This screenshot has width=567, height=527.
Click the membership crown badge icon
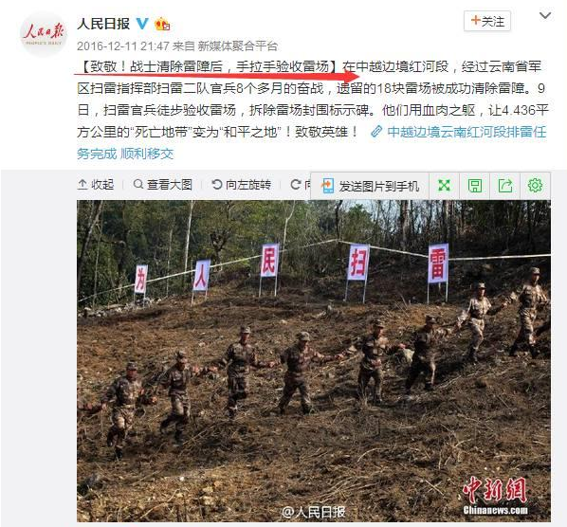point(162,25)
